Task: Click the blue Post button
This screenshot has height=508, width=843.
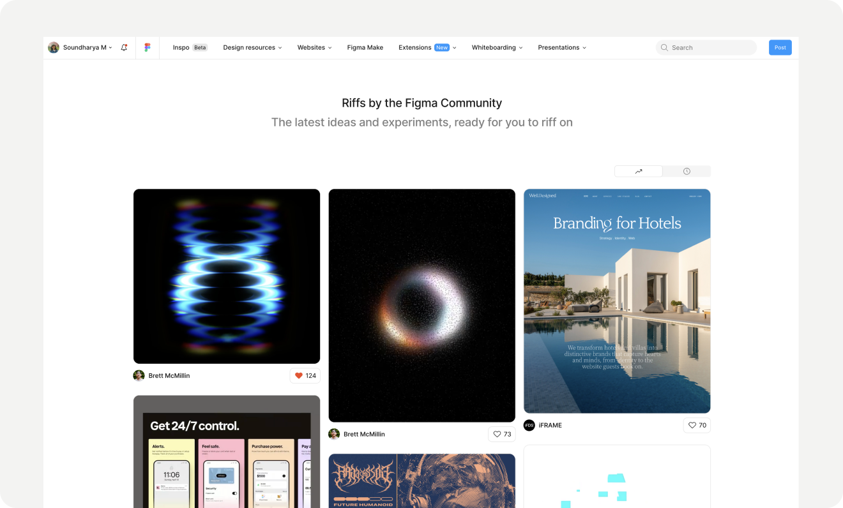Action: point(780,47)
